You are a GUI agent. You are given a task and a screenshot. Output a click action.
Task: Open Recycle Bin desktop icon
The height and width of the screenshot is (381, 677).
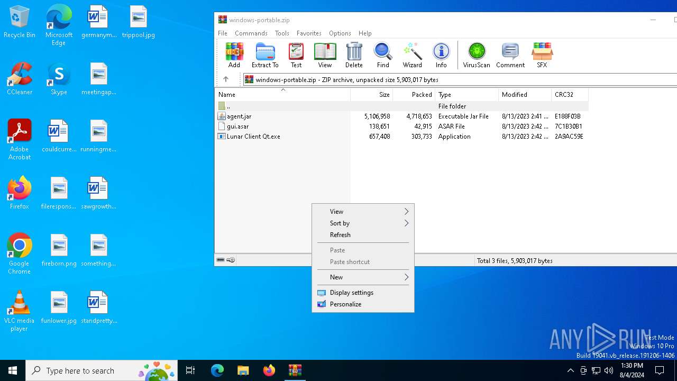tap(20, 22)
